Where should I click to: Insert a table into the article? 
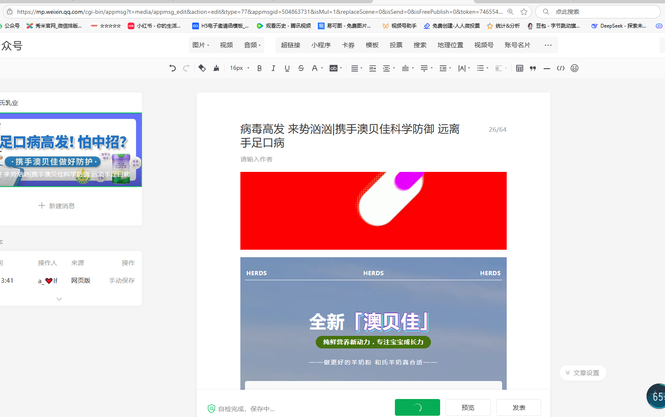click(520, 68)
